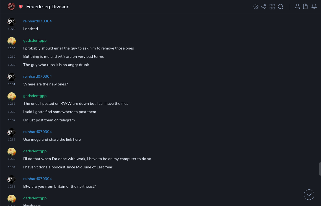Open channel settings gear icon

pos(256,7)
